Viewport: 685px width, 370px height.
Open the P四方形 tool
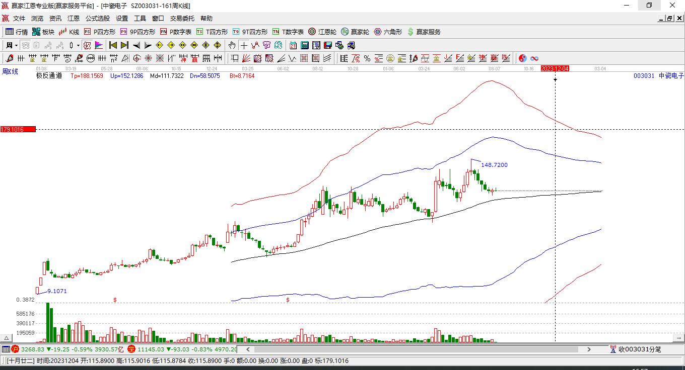(99, 32)
